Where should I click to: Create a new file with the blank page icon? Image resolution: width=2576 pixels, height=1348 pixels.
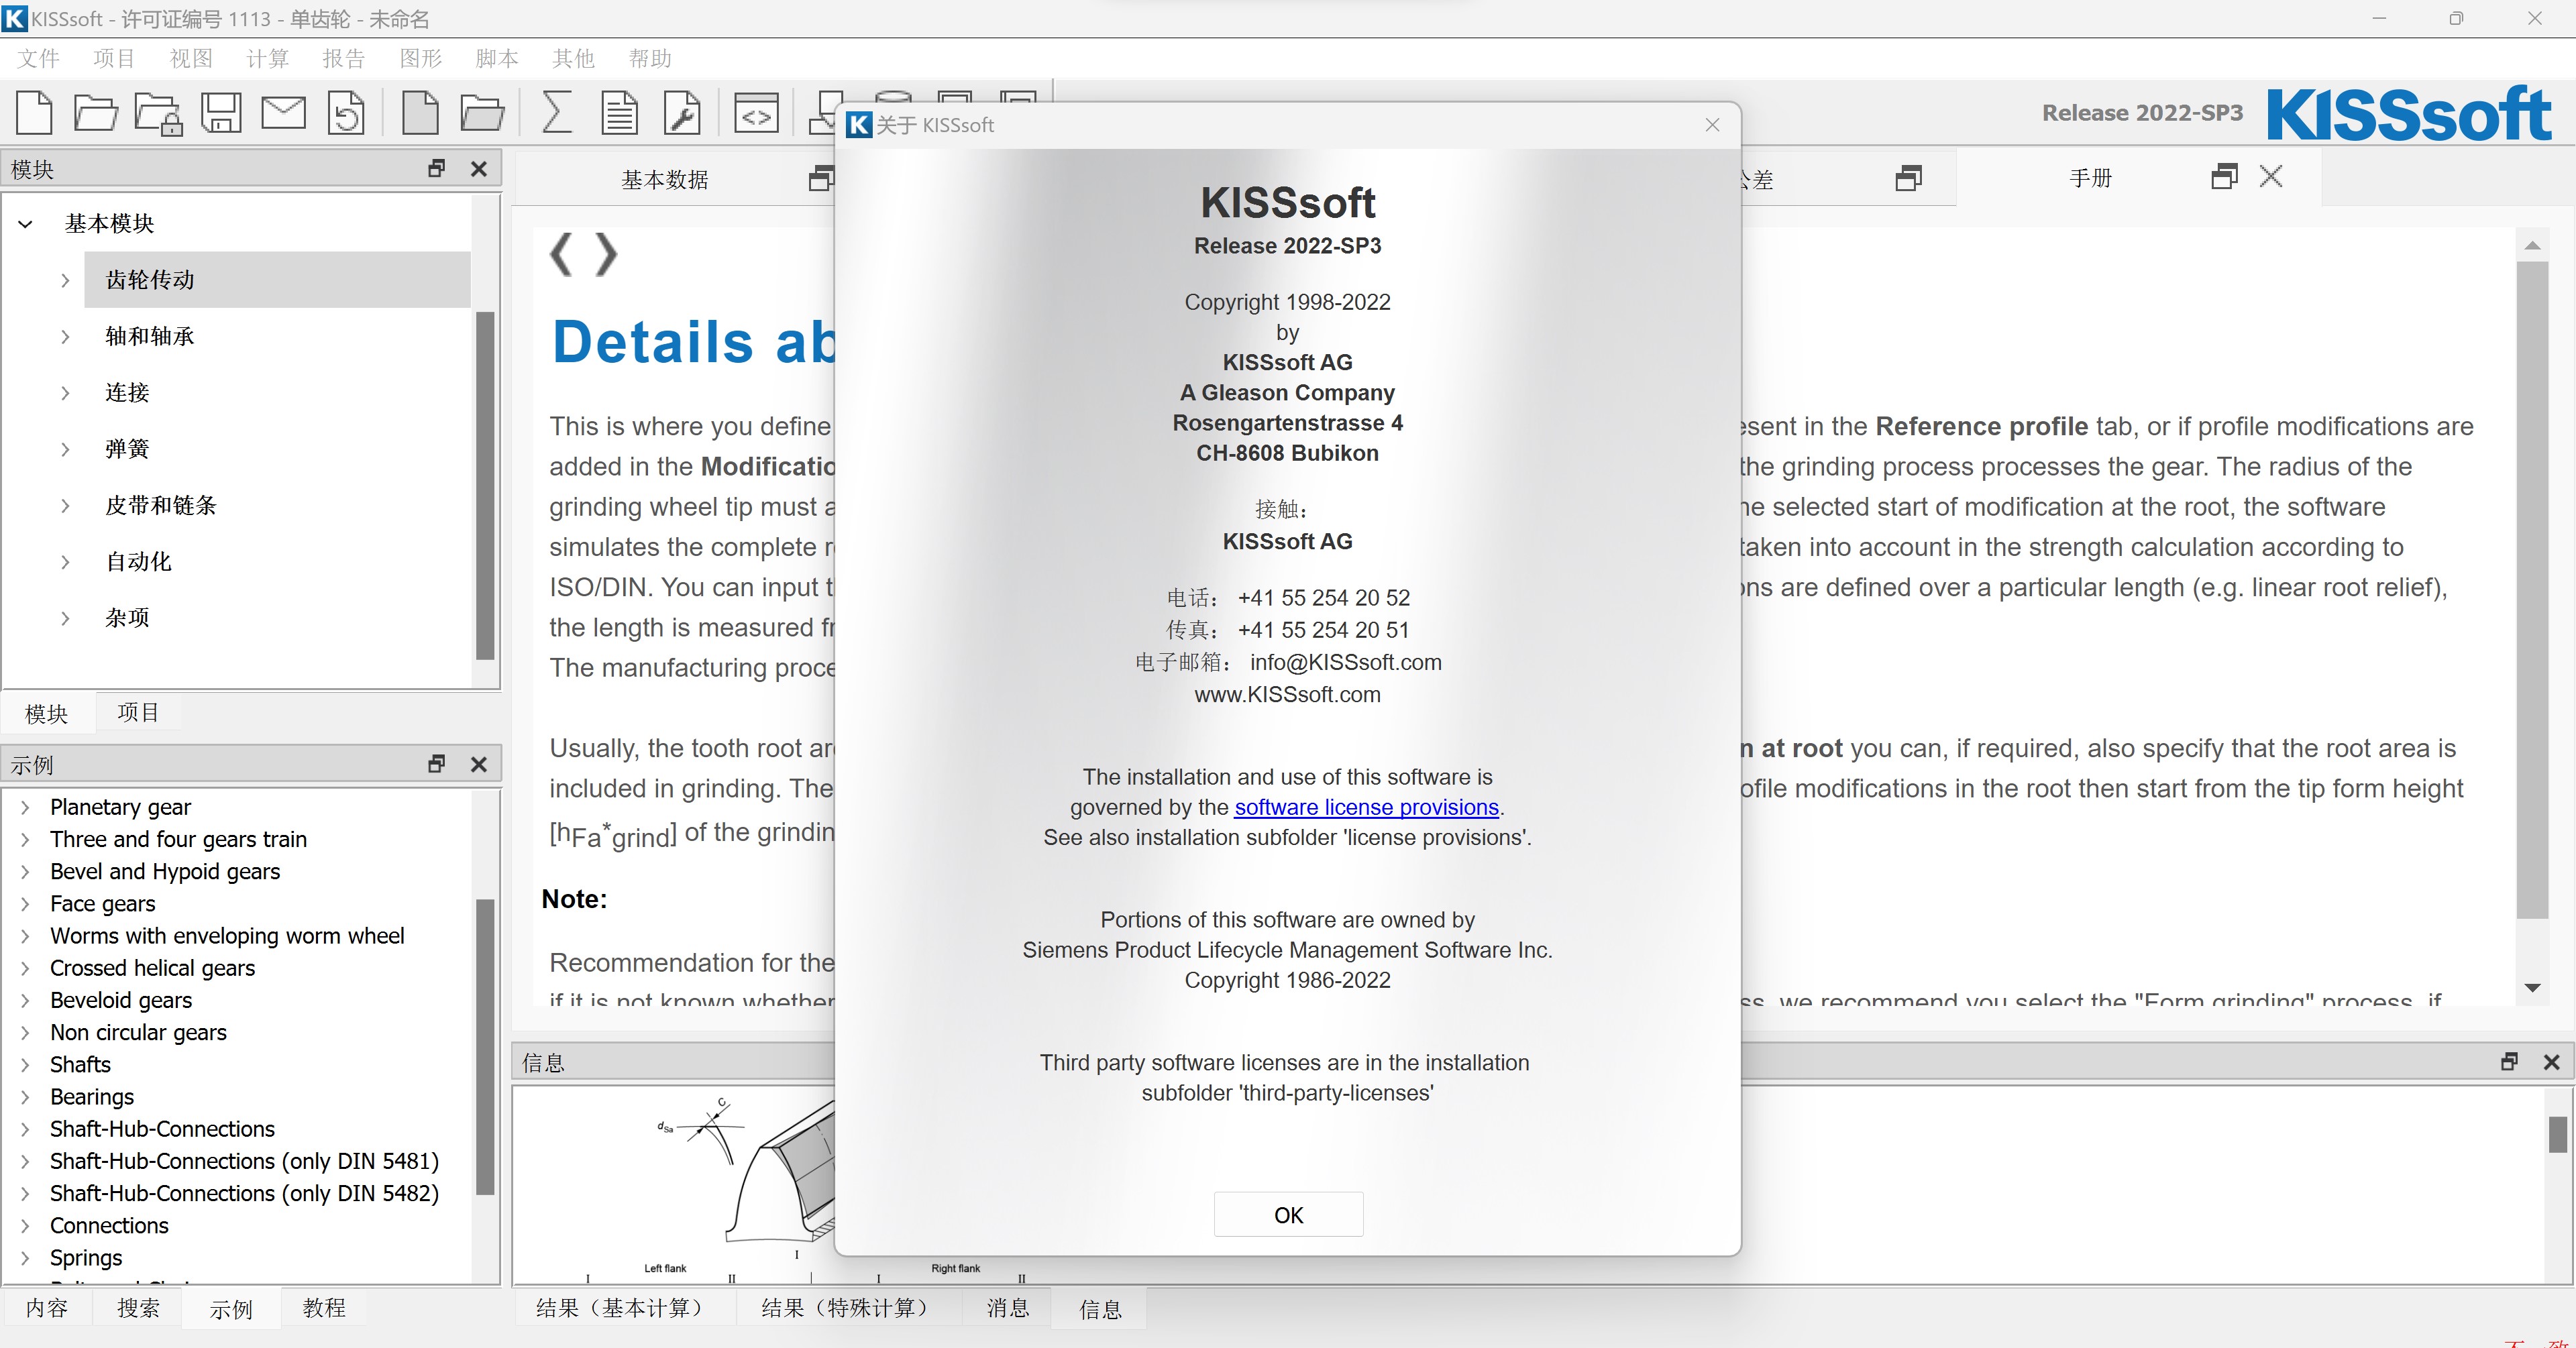35,112
